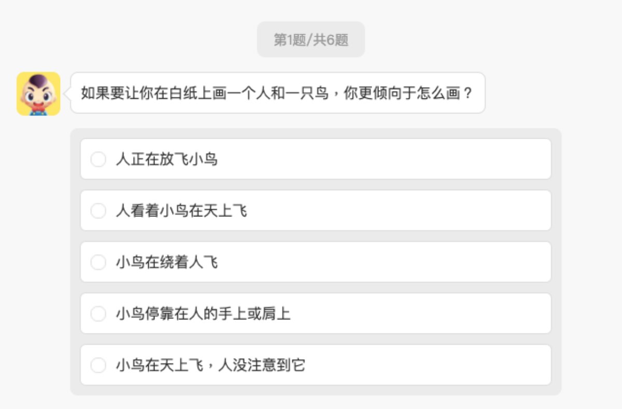Pick the radio circle beside 小鸟在绕着人飞

[x=98, y=262]
